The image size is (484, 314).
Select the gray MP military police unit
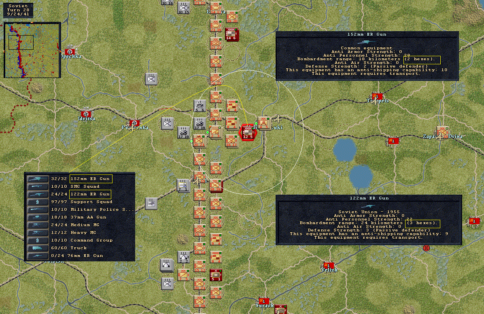click(151, 204)
